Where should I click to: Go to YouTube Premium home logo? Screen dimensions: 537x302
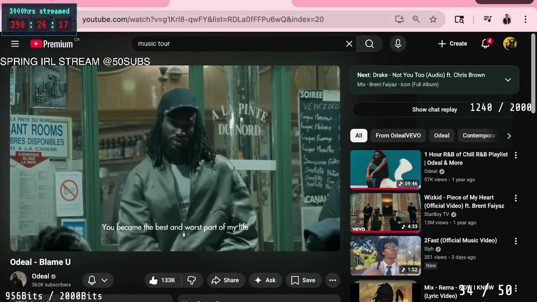52,44
